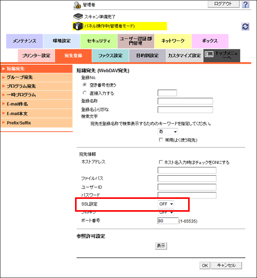Screen dimensions: 257x278
Task: Check the host name input checkbox
Action: [161, 162]
